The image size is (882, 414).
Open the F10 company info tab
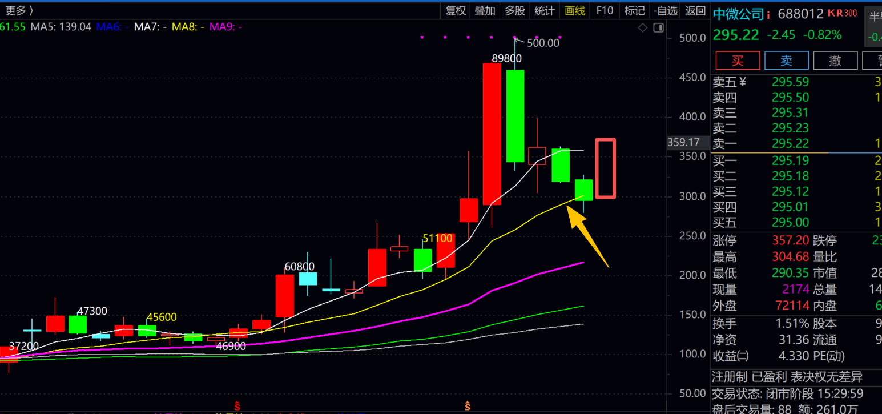(x=605, y=10)
